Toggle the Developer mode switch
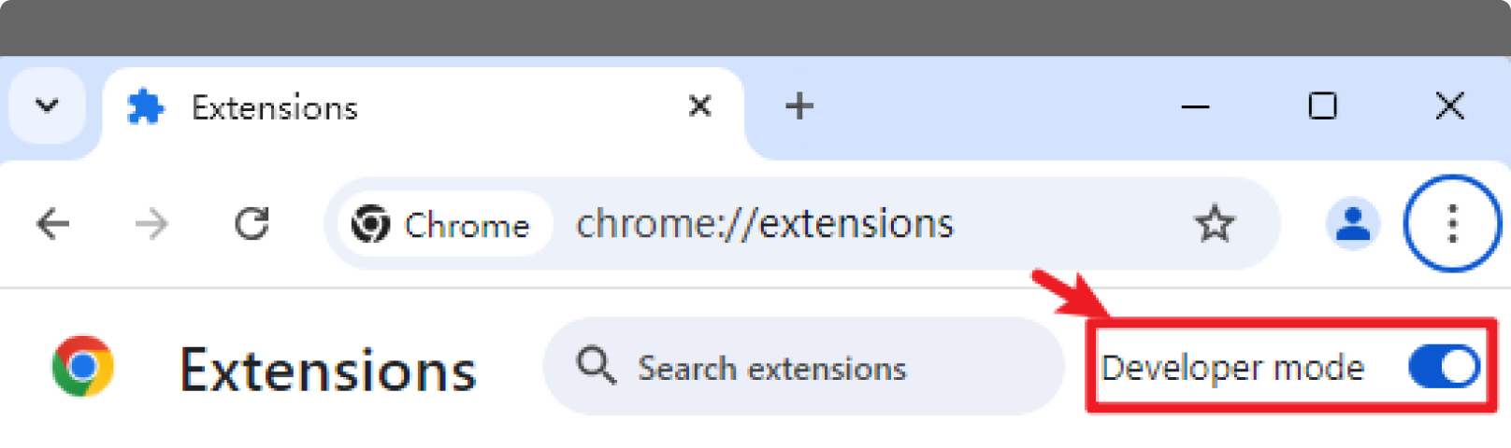 1444,367
